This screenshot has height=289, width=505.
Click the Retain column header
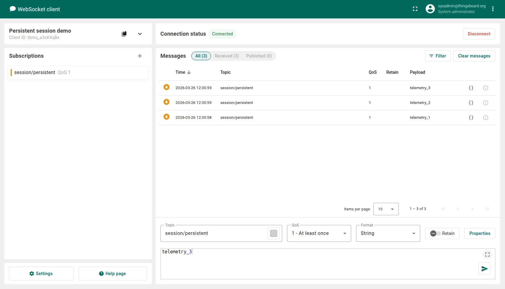click(392, 72)
